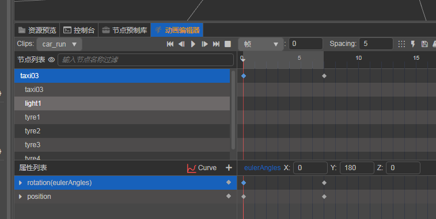This screenshot has height=219, width=436.
Task: Select taxi03 keyframe at frame 7
Action: pyautogui.click(x=324, y=76)
